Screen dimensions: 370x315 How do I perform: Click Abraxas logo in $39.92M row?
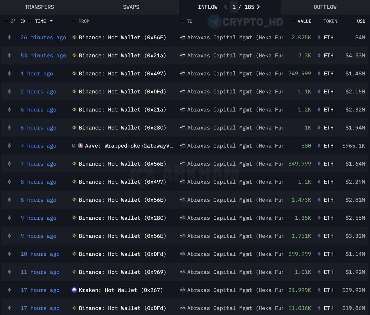point(183,290)
